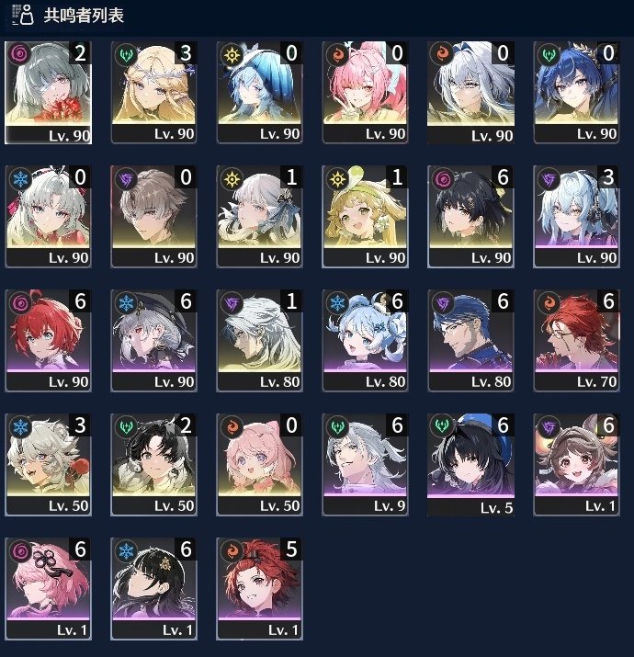
Task: Click the Havoc element icon on the gray-haired Lv. 90 card
Action: click(x=19, y=54)
